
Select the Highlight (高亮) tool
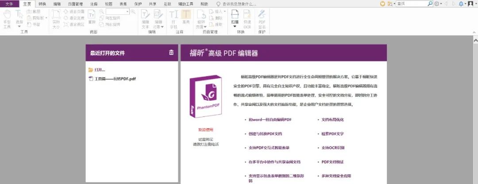[x=186, y=17]
